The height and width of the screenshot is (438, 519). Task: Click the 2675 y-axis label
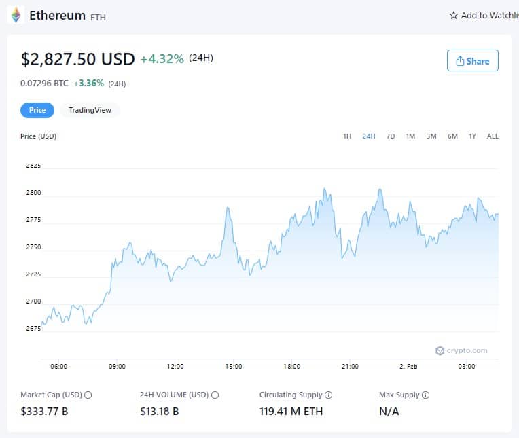tap(33, 328)
